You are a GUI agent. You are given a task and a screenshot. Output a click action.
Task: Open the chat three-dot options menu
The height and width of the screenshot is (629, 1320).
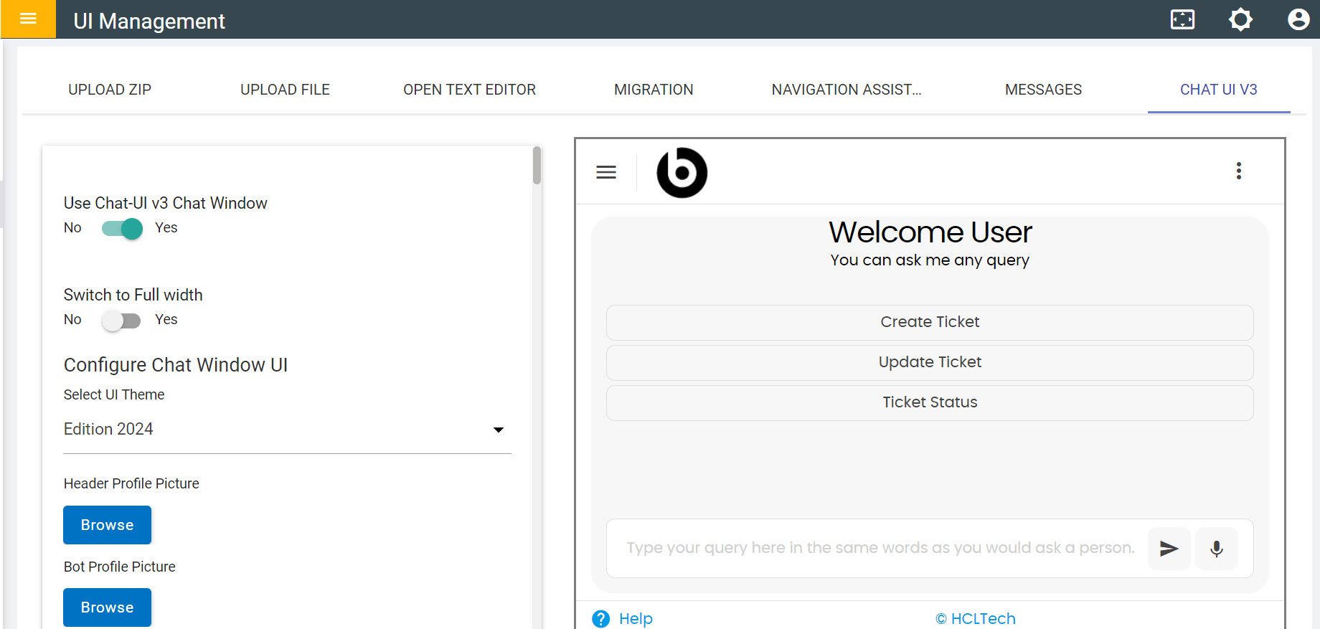(x=1239, y=171)
